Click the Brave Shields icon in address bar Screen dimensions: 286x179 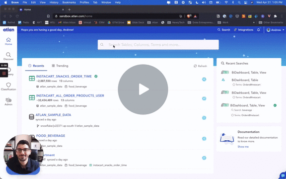point(189,16)
